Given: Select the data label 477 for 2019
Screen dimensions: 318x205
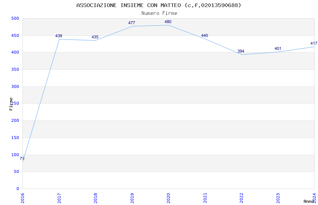Looking at the screenshot, I should point(132,23).
